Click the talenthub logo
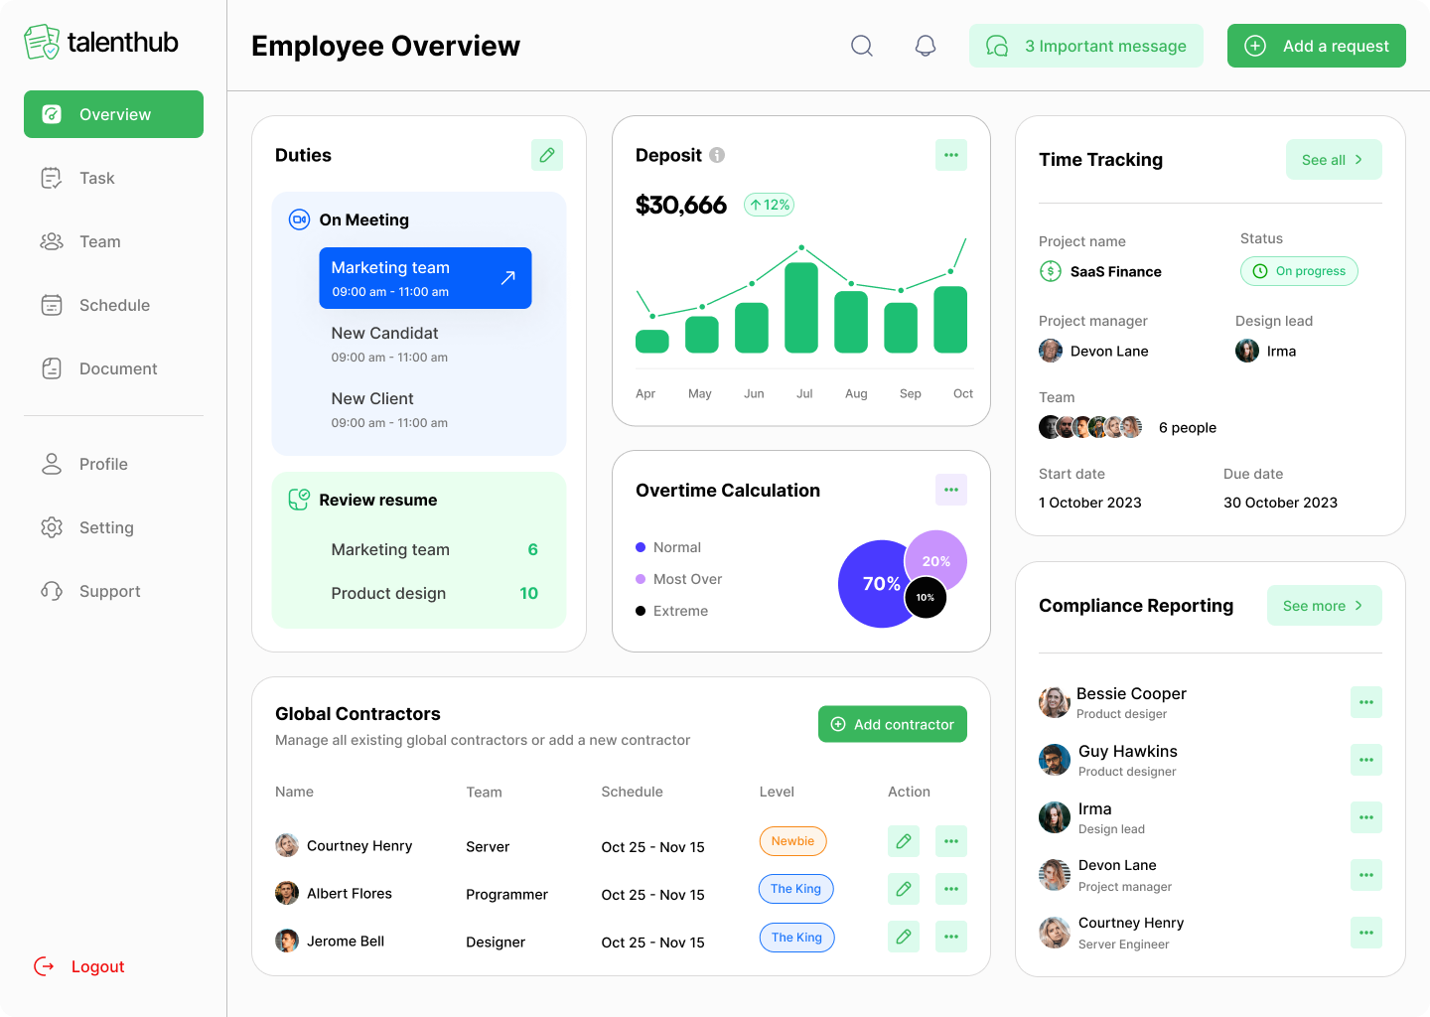This screenshot has height=1017, width=1430. coord(101,42)
